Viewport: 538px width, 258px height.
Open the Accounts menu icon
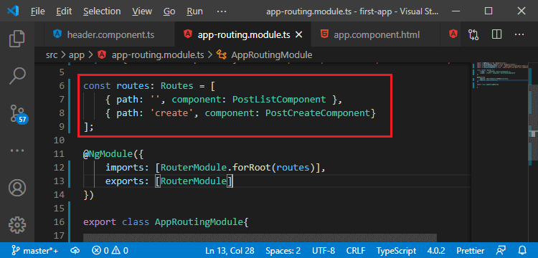17,188
